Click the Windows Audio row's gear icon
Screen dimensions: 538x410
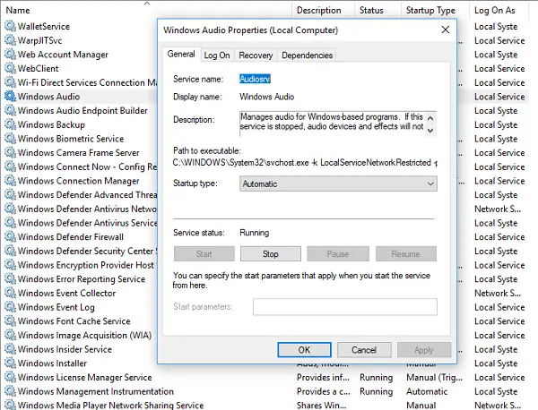(10, 97)
